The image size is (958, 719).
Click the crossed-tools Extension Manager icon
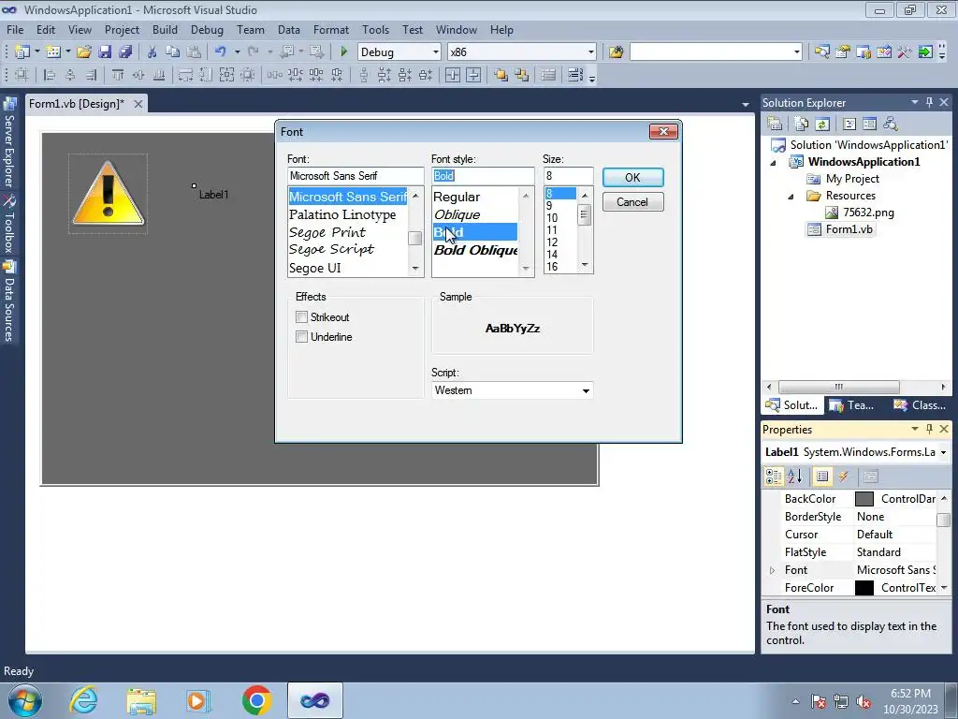click(905, 52)
